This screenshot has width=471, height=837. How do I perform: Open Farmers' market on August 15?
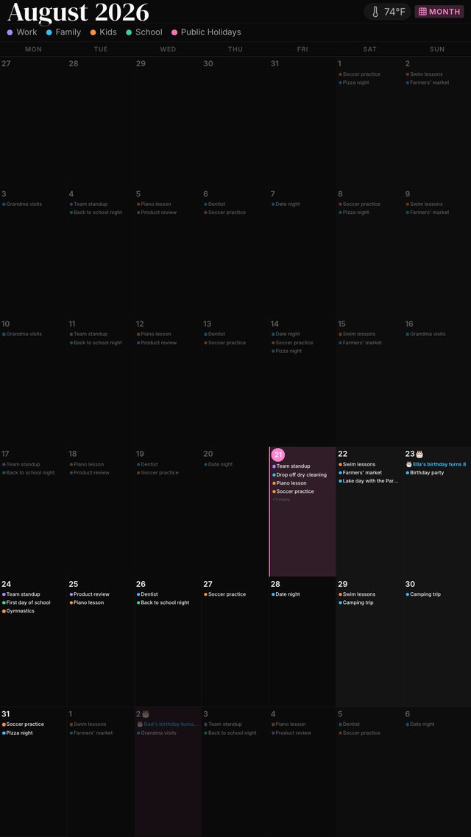361,343
